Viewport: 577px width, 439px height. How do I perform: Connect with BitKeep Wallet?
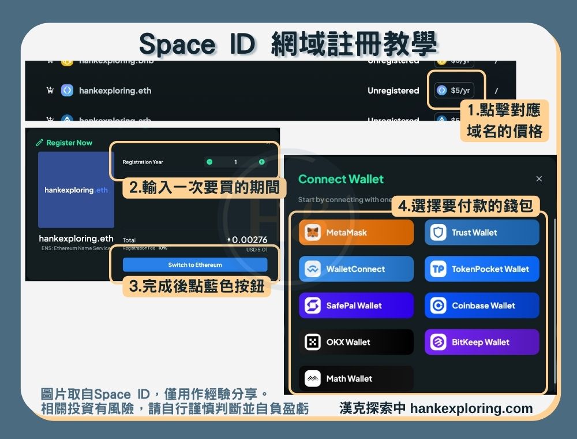(482, 342)
